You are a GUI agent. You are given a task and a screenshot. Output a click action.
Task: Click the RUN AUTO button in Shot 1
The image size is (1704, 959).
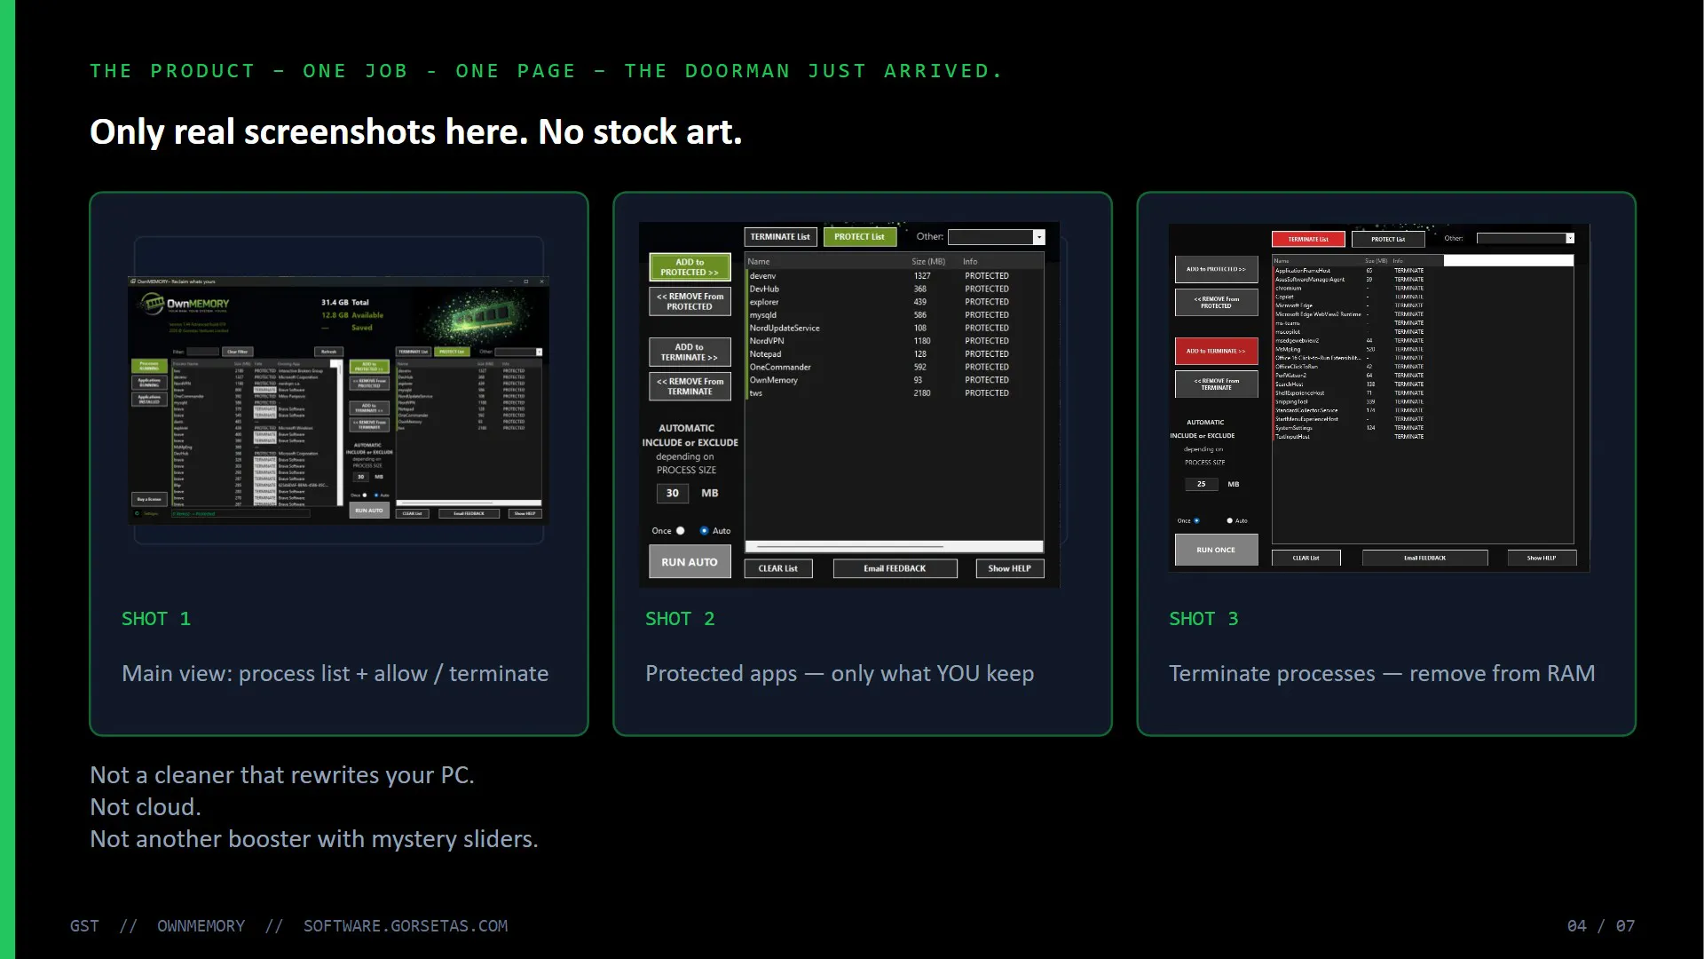click(x=369, y=511)
